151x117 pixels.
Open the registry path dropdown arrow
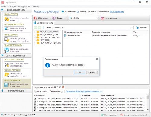pos(132,28)
